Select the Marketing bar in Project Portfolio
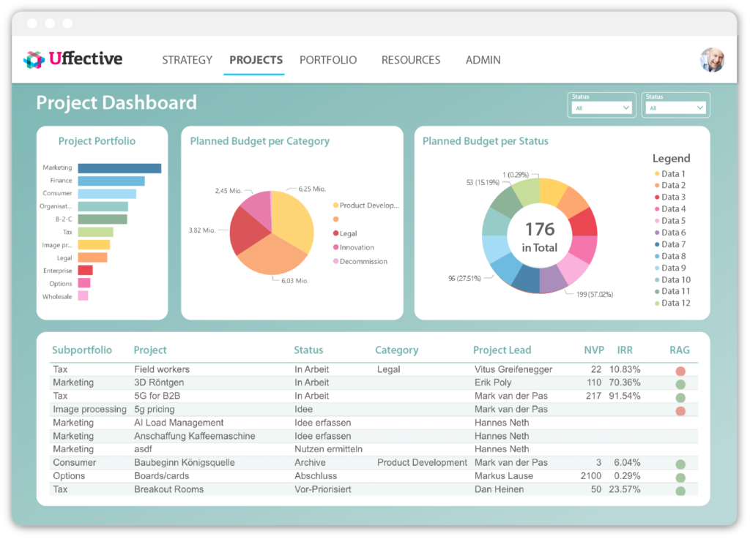 119,168
